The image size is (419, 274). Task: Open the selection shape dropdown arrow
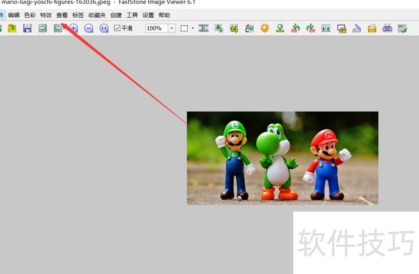coord(193,28)
